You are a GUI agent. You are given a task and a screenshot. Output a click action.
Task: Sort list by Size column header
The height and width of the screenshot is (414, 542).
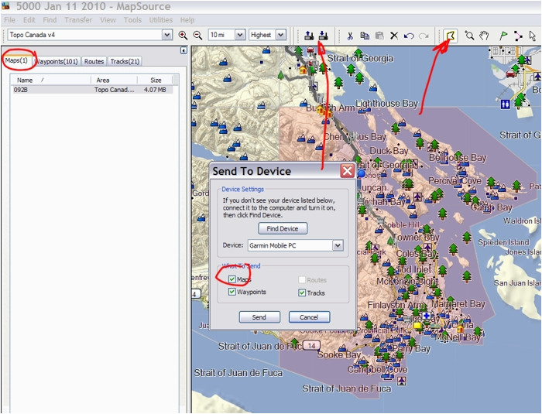coord(155,80)
